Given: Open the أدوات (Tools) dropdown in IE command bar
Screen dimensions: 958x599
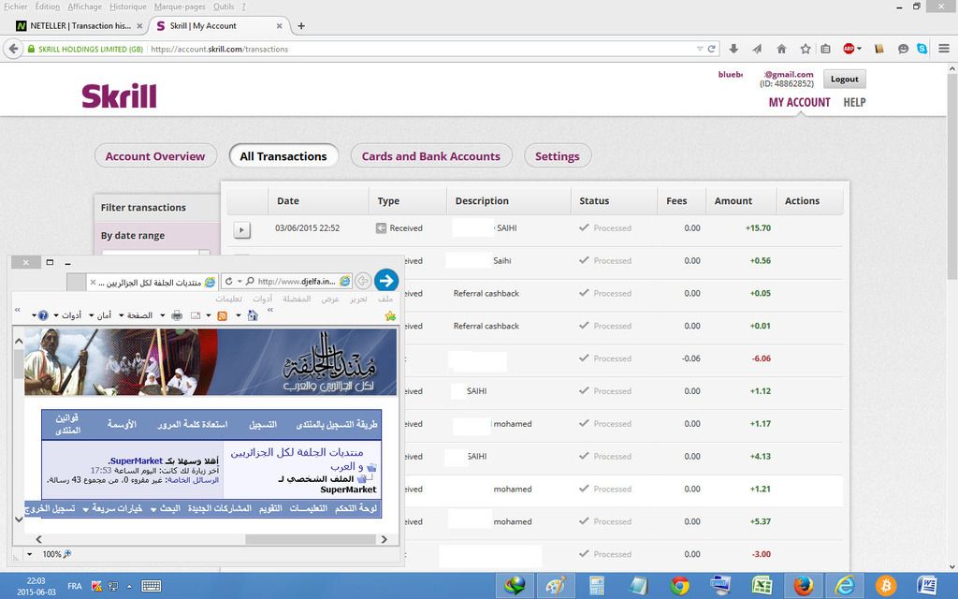Looking at the screenshot, I should pyautogui.click(x=67, y=315).
